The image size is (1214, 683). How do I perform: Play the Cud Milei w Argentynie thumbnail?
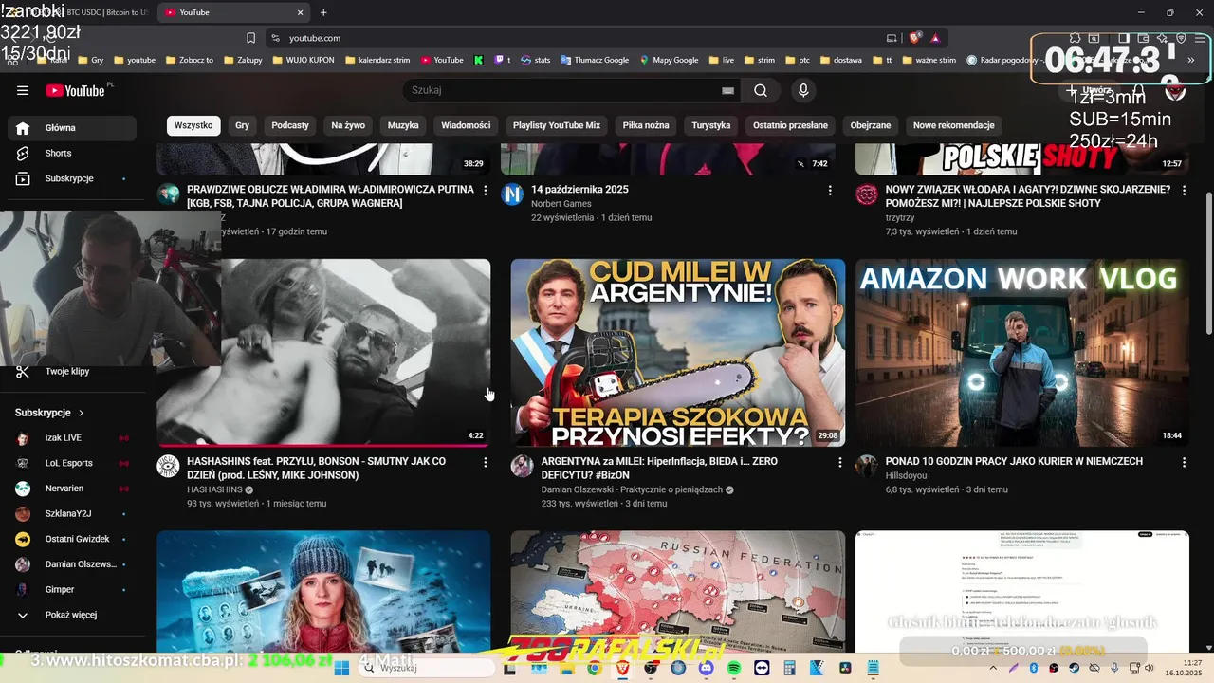pos(678,352)
